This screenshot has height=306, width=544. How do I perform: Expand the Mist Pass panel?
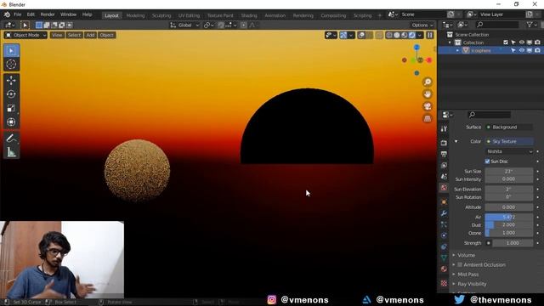[468, 275]
